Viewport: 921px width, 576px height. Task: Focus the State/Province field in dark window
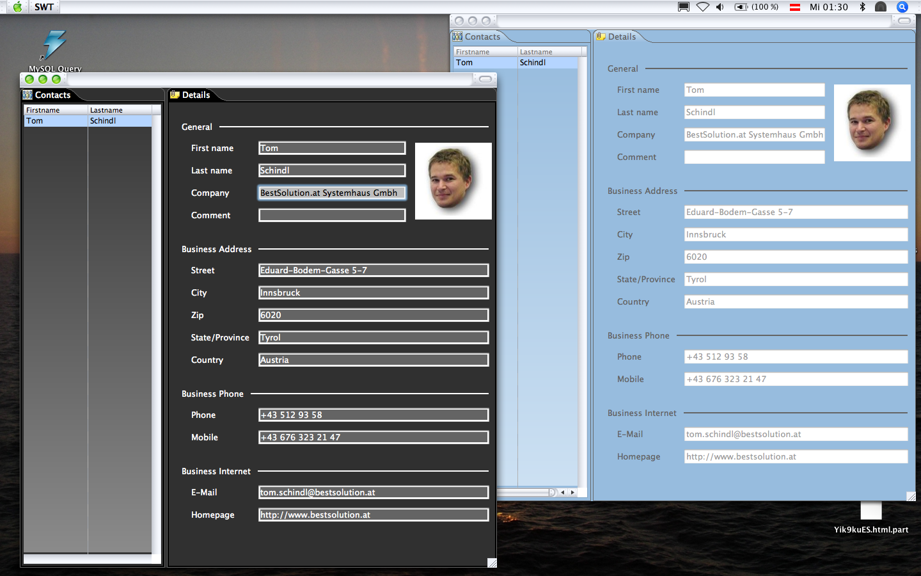(374, 338)
